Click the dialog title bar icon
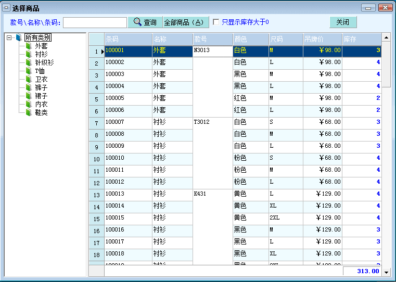 (7, 8)
